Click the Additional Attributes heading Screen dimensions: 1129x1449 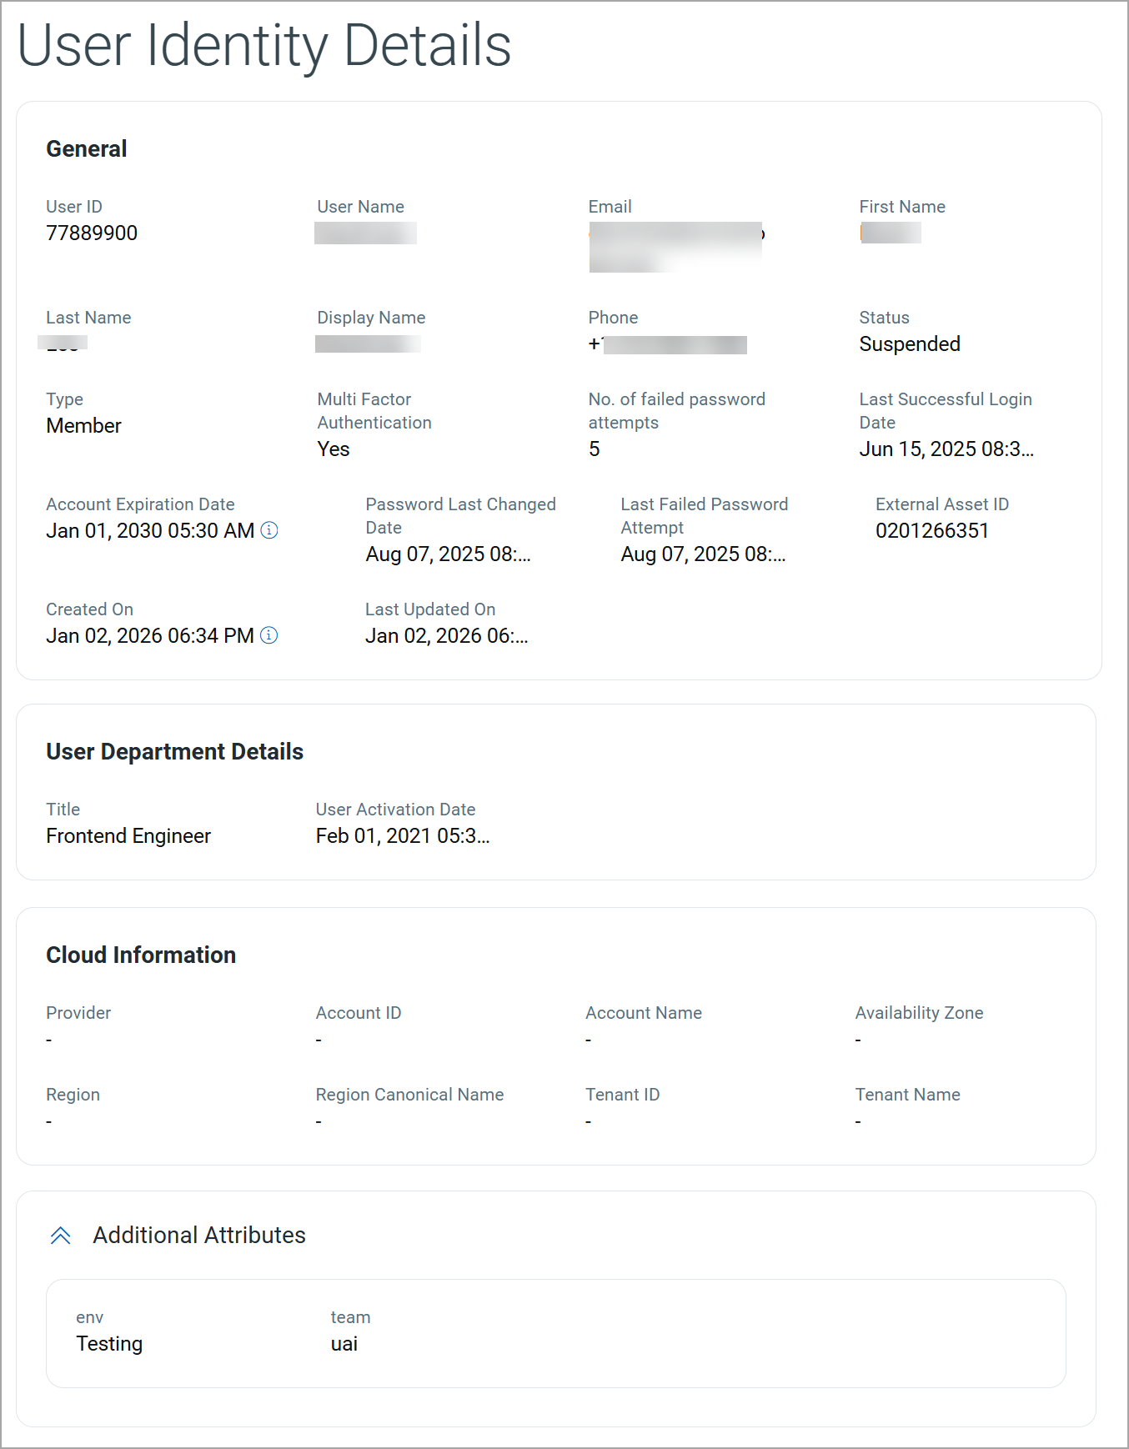pyautogui.click(x=199, y=1236)
